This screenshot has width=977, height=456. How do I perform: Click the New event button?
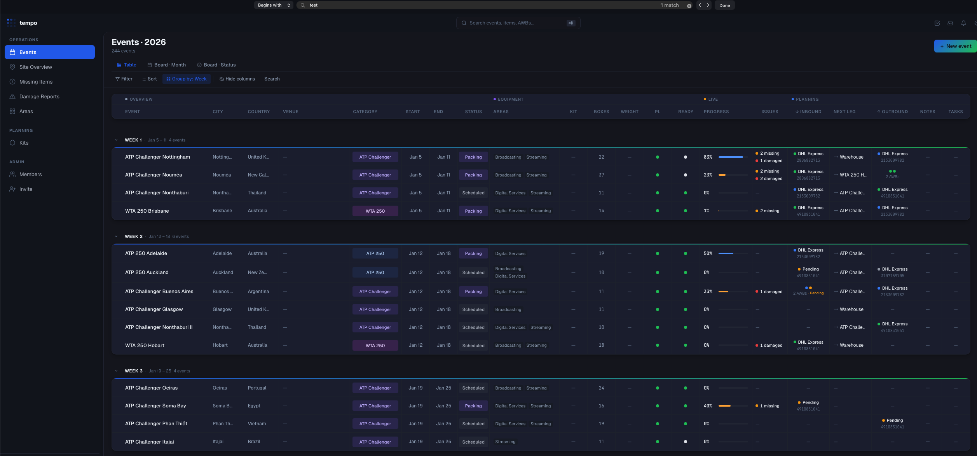955,46
